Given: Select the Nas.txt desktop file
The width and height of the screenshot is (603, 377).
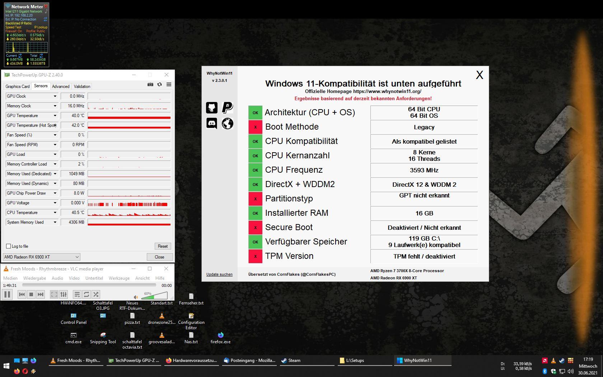Looking at the screenshot, I should pos(191,338).
